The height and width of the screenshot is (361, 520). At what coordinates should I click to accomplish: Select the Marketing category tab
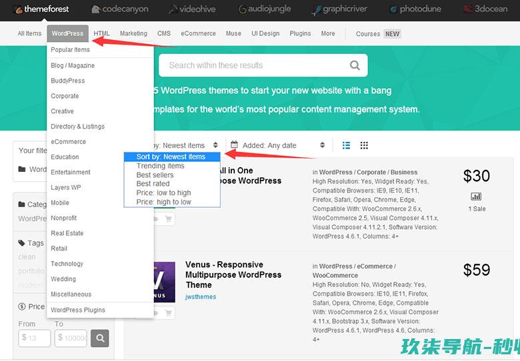tap(133, 33)
